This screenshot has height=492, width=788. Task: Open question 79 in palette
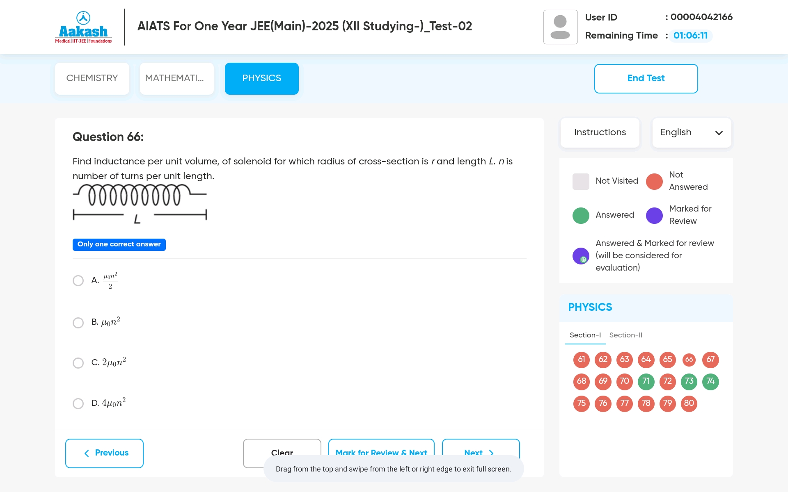[x=667, y=403]
